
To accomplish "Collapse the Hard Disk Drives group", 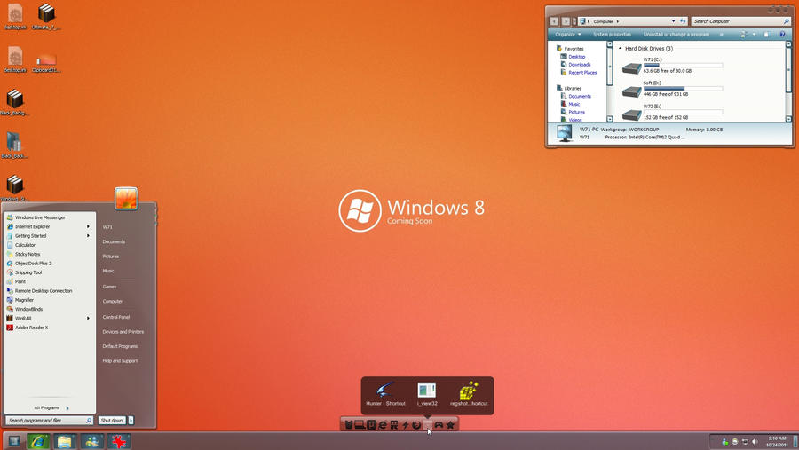I will click(x=621, y=49).
